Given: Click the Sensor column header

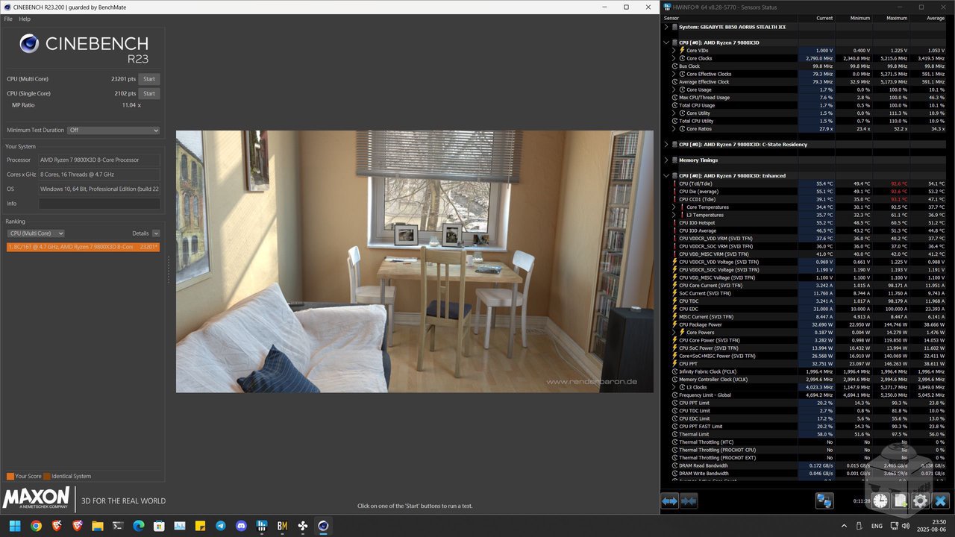Looking at the screenshot, I should click(x=729, y=18).
